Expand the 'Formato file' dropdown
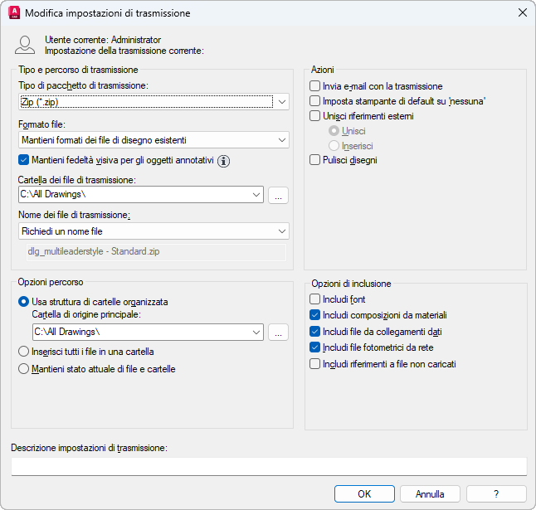Image resolution: width=536 pixels, height=510 pixels. tap(283, 140)
